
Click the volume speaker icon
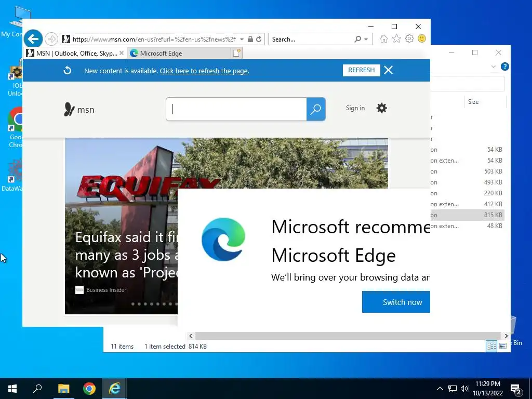point(464,389)
